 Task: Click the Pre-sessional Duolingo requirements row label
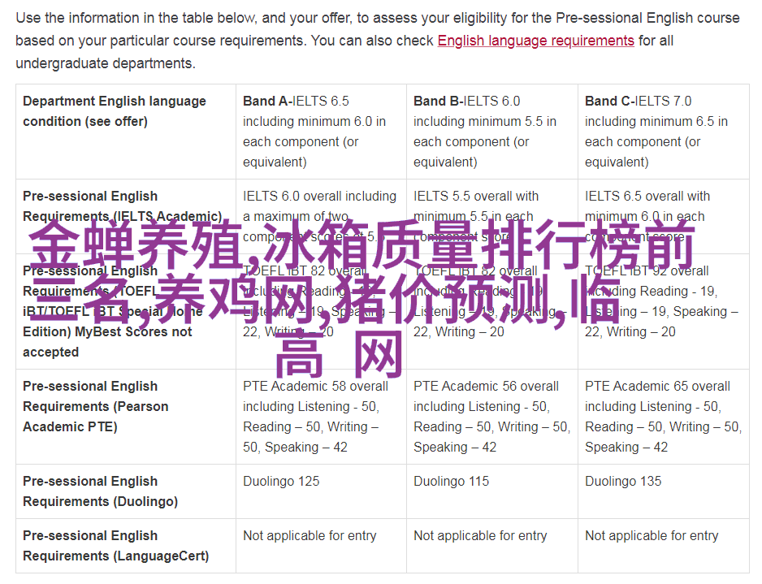tap(100, 491)
